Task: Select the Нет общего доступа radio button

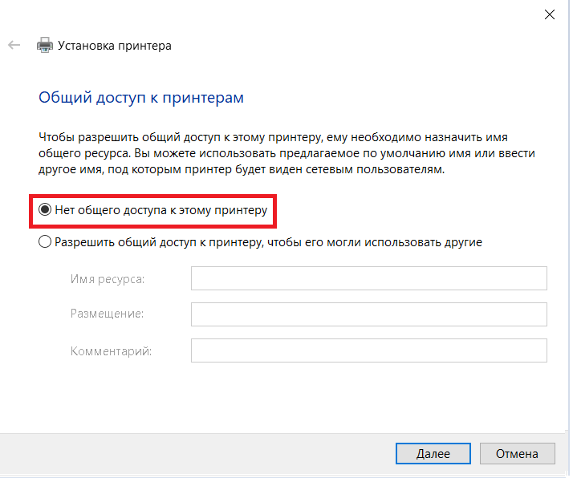Action: pyautogui.click(x=45, y=210)
